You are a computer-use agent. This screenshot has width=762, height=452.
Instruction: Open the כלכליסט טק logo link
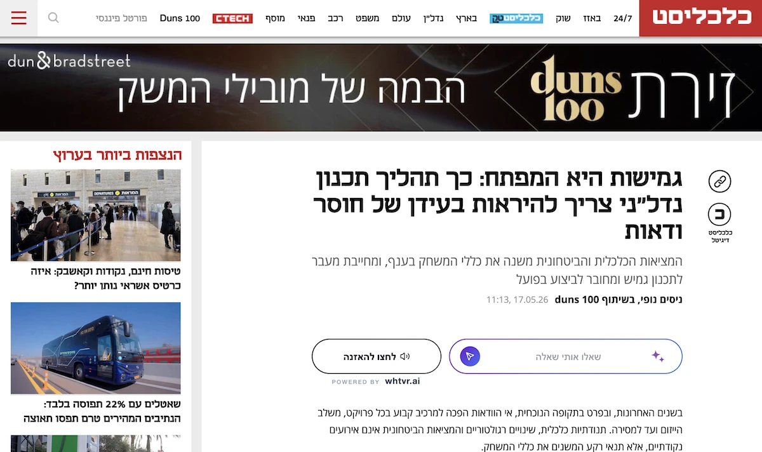pyautogui.click(x=516, y=18)
